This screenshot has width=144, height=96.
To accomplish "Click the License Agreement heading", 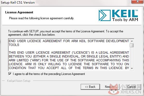I will (x=19, y=12).
